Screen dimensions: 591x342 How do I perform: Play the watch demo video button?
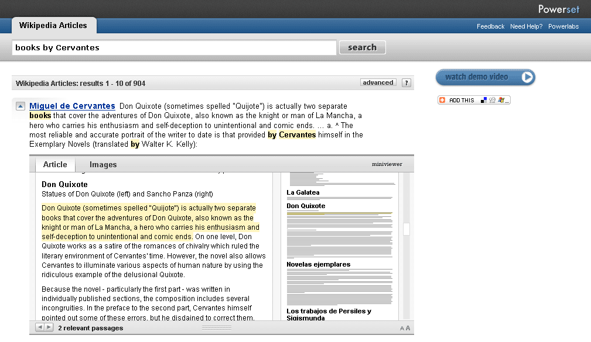[x=486, y=77]
